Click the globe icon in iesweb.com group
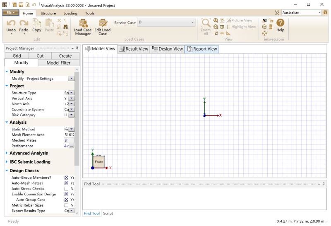This screenshot has height=226, width=331. [264, 27]
